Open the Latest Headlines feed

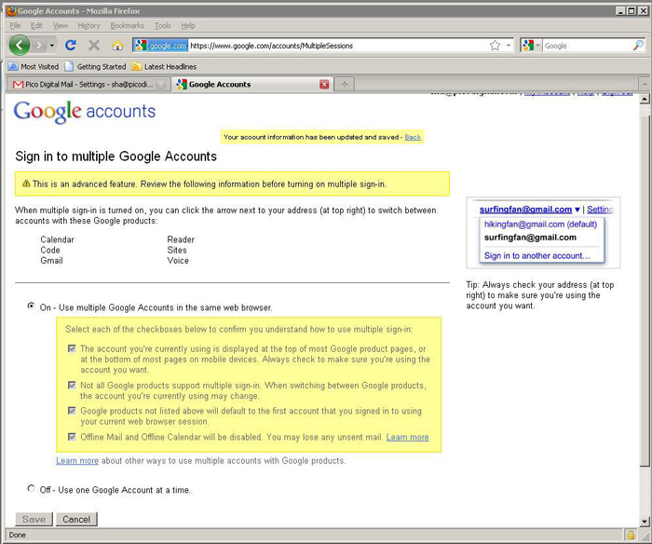[x=164, y=66]
